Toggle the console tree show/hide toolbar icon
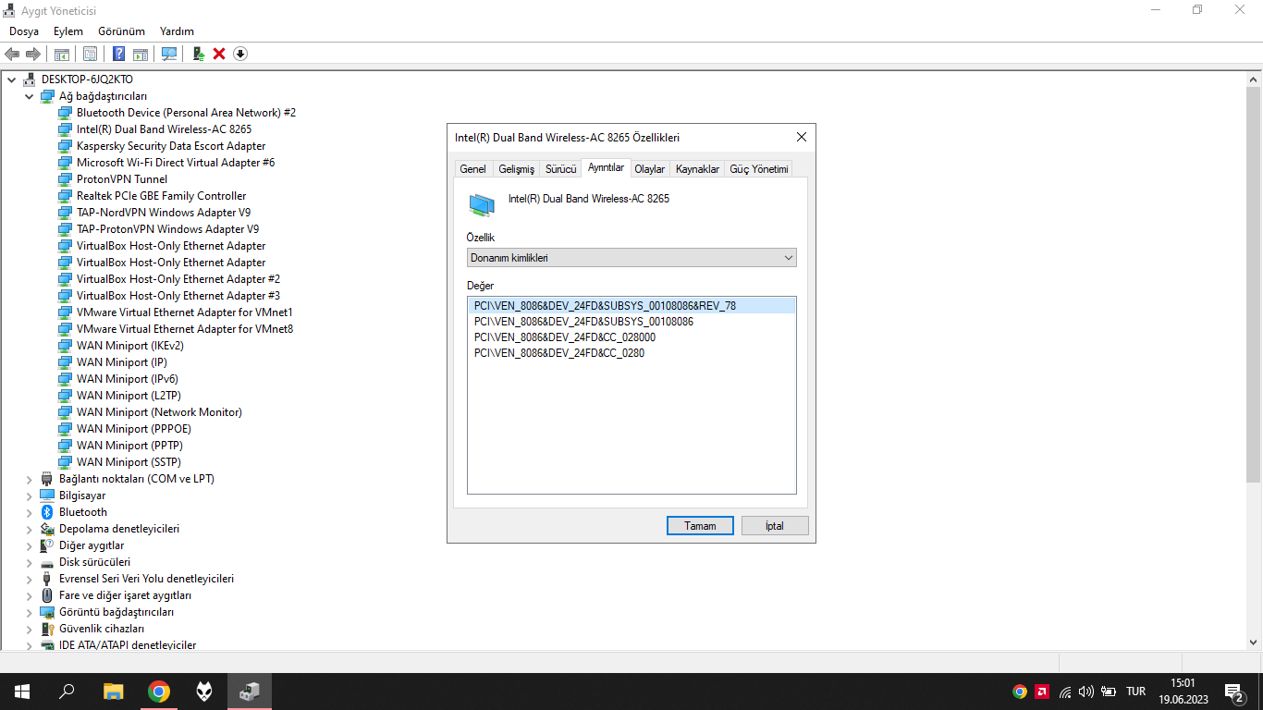 (62, 54)
